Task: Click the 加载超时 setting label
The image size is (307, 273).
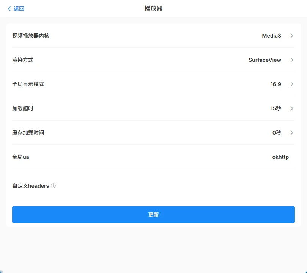Action: click(23, 108)
